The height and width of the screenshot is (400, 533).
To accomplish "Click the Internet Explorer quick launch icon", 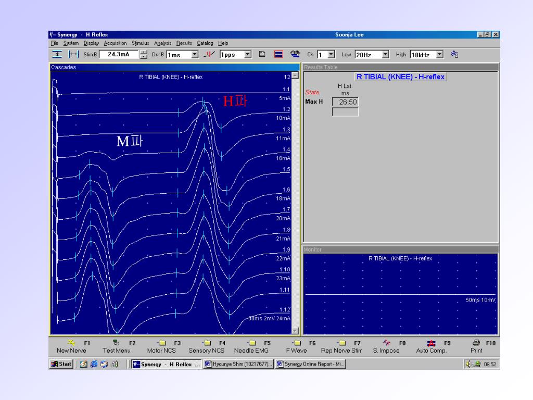I will click(94, 364).
